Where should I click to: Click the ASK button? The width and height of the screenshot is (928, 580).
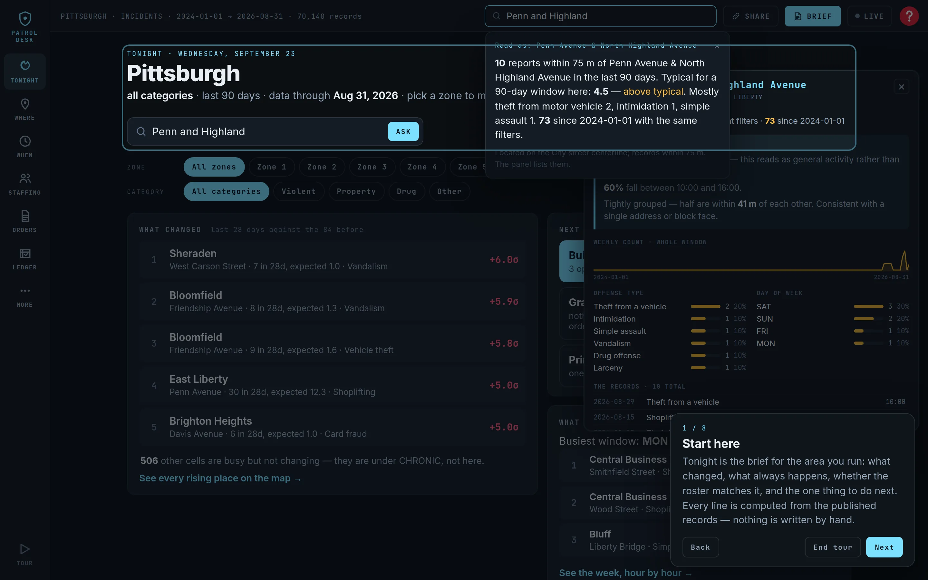(403, 131)
